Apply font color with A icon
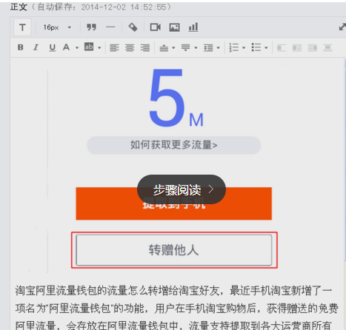Screen dimensions: 346x330 pyautogui.click(x=66, y=47)
